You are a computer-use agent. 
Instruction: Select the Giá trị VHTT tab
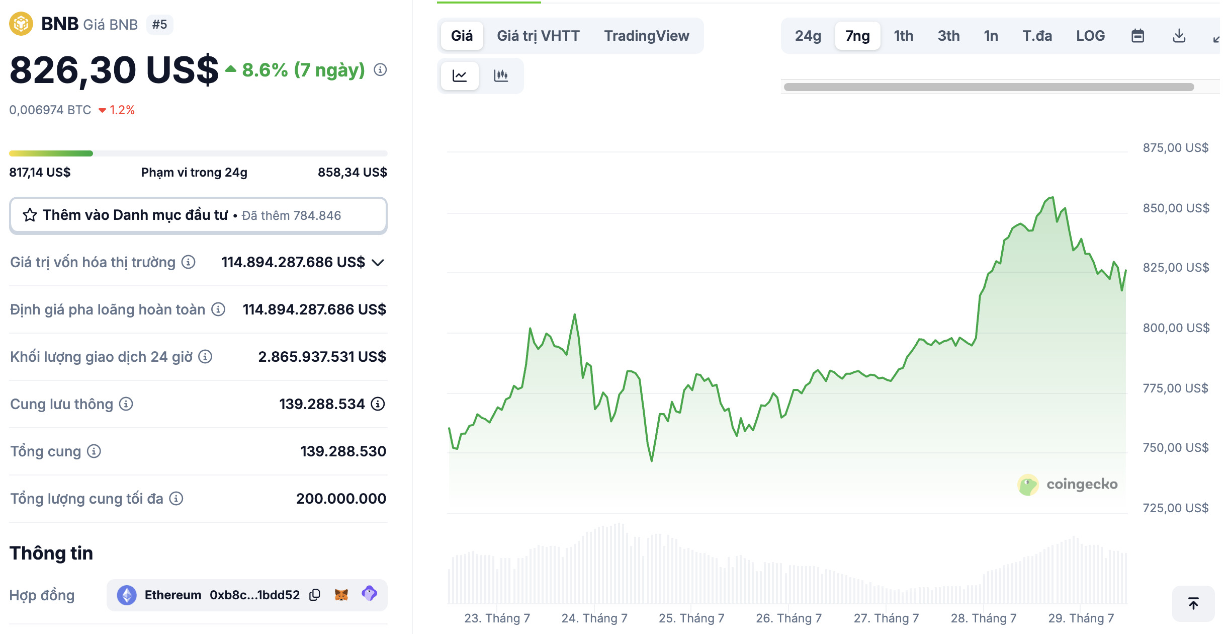(538, 36)
